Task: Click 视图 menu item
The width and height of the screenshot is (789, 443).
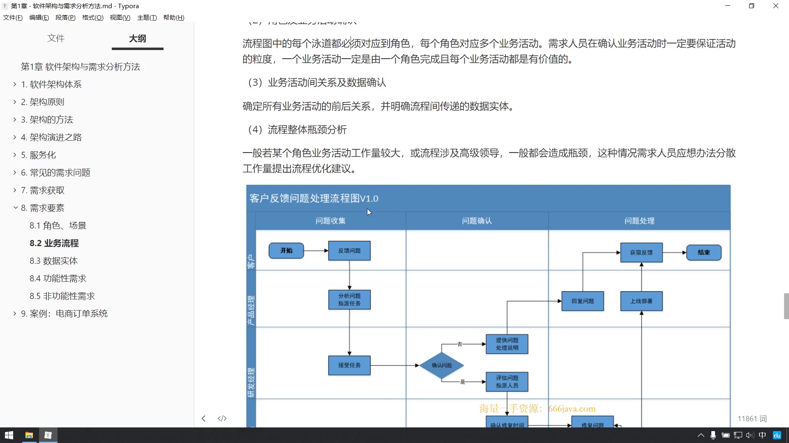Action: 119,17
